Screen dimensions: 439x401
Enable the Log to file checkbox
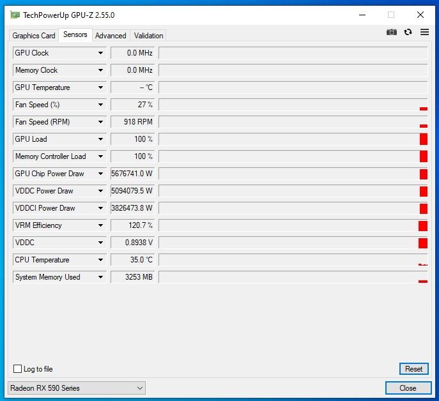(x=17, y=369)
